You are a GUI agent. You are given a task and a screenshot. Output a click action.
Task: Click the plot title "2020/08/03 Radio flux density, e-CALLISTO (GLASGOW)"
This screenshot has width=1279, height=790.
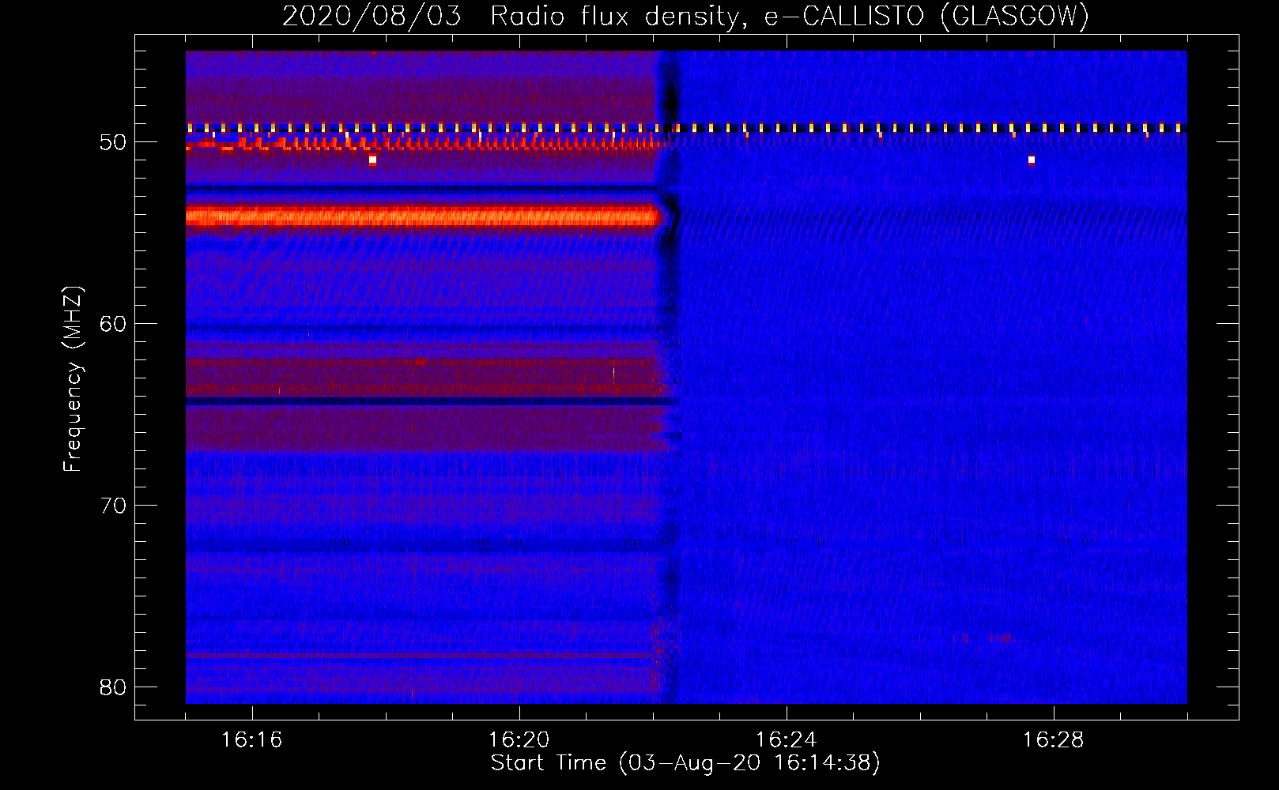(685, 16)
